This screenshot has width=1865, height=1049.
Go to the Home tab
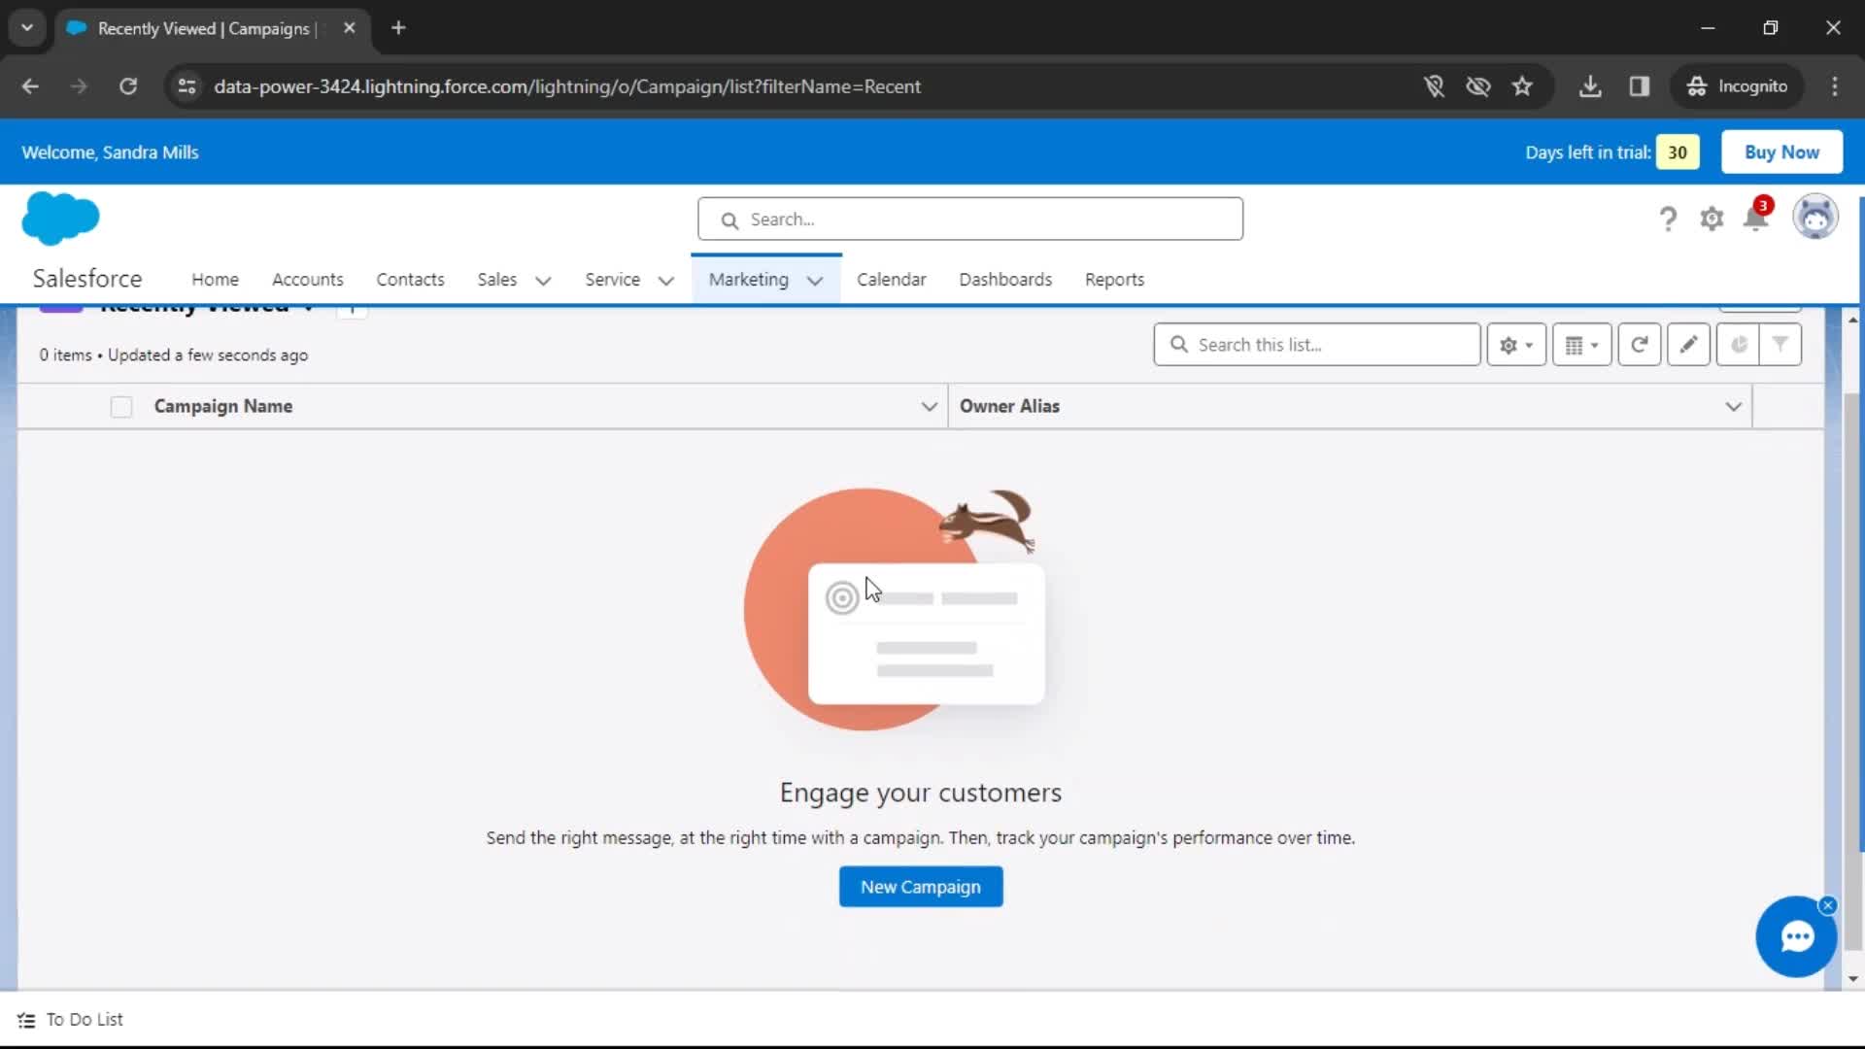click(x=215, y=280)
